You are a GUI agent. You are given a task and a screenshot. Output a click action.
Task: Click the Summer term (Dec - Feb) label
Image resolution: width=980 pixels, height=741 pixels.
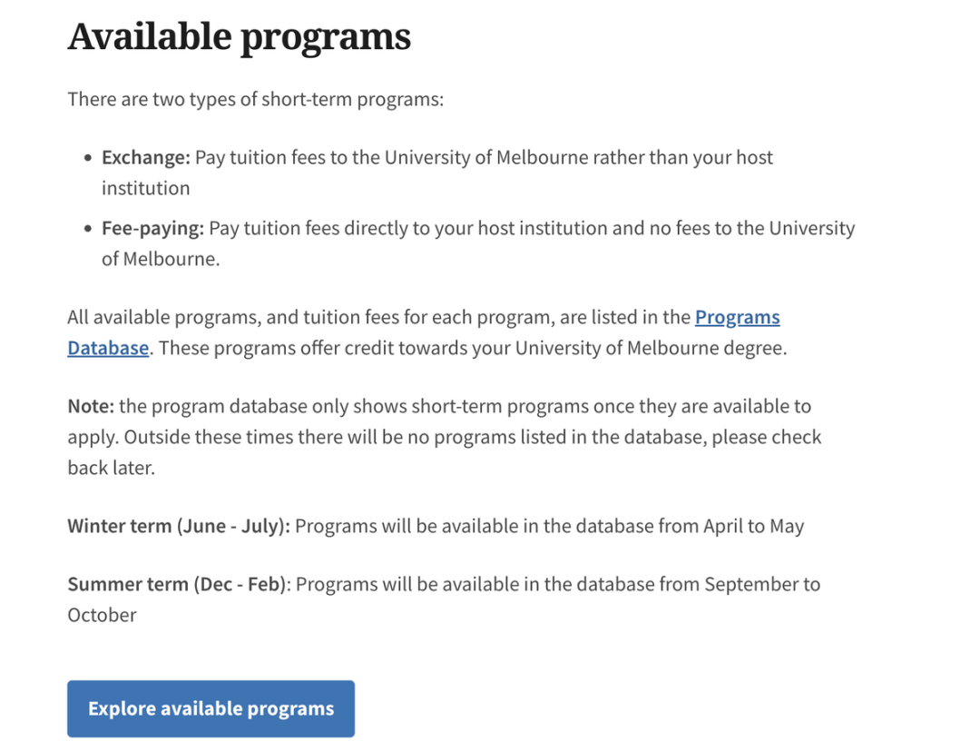click(x=177, y=584)
